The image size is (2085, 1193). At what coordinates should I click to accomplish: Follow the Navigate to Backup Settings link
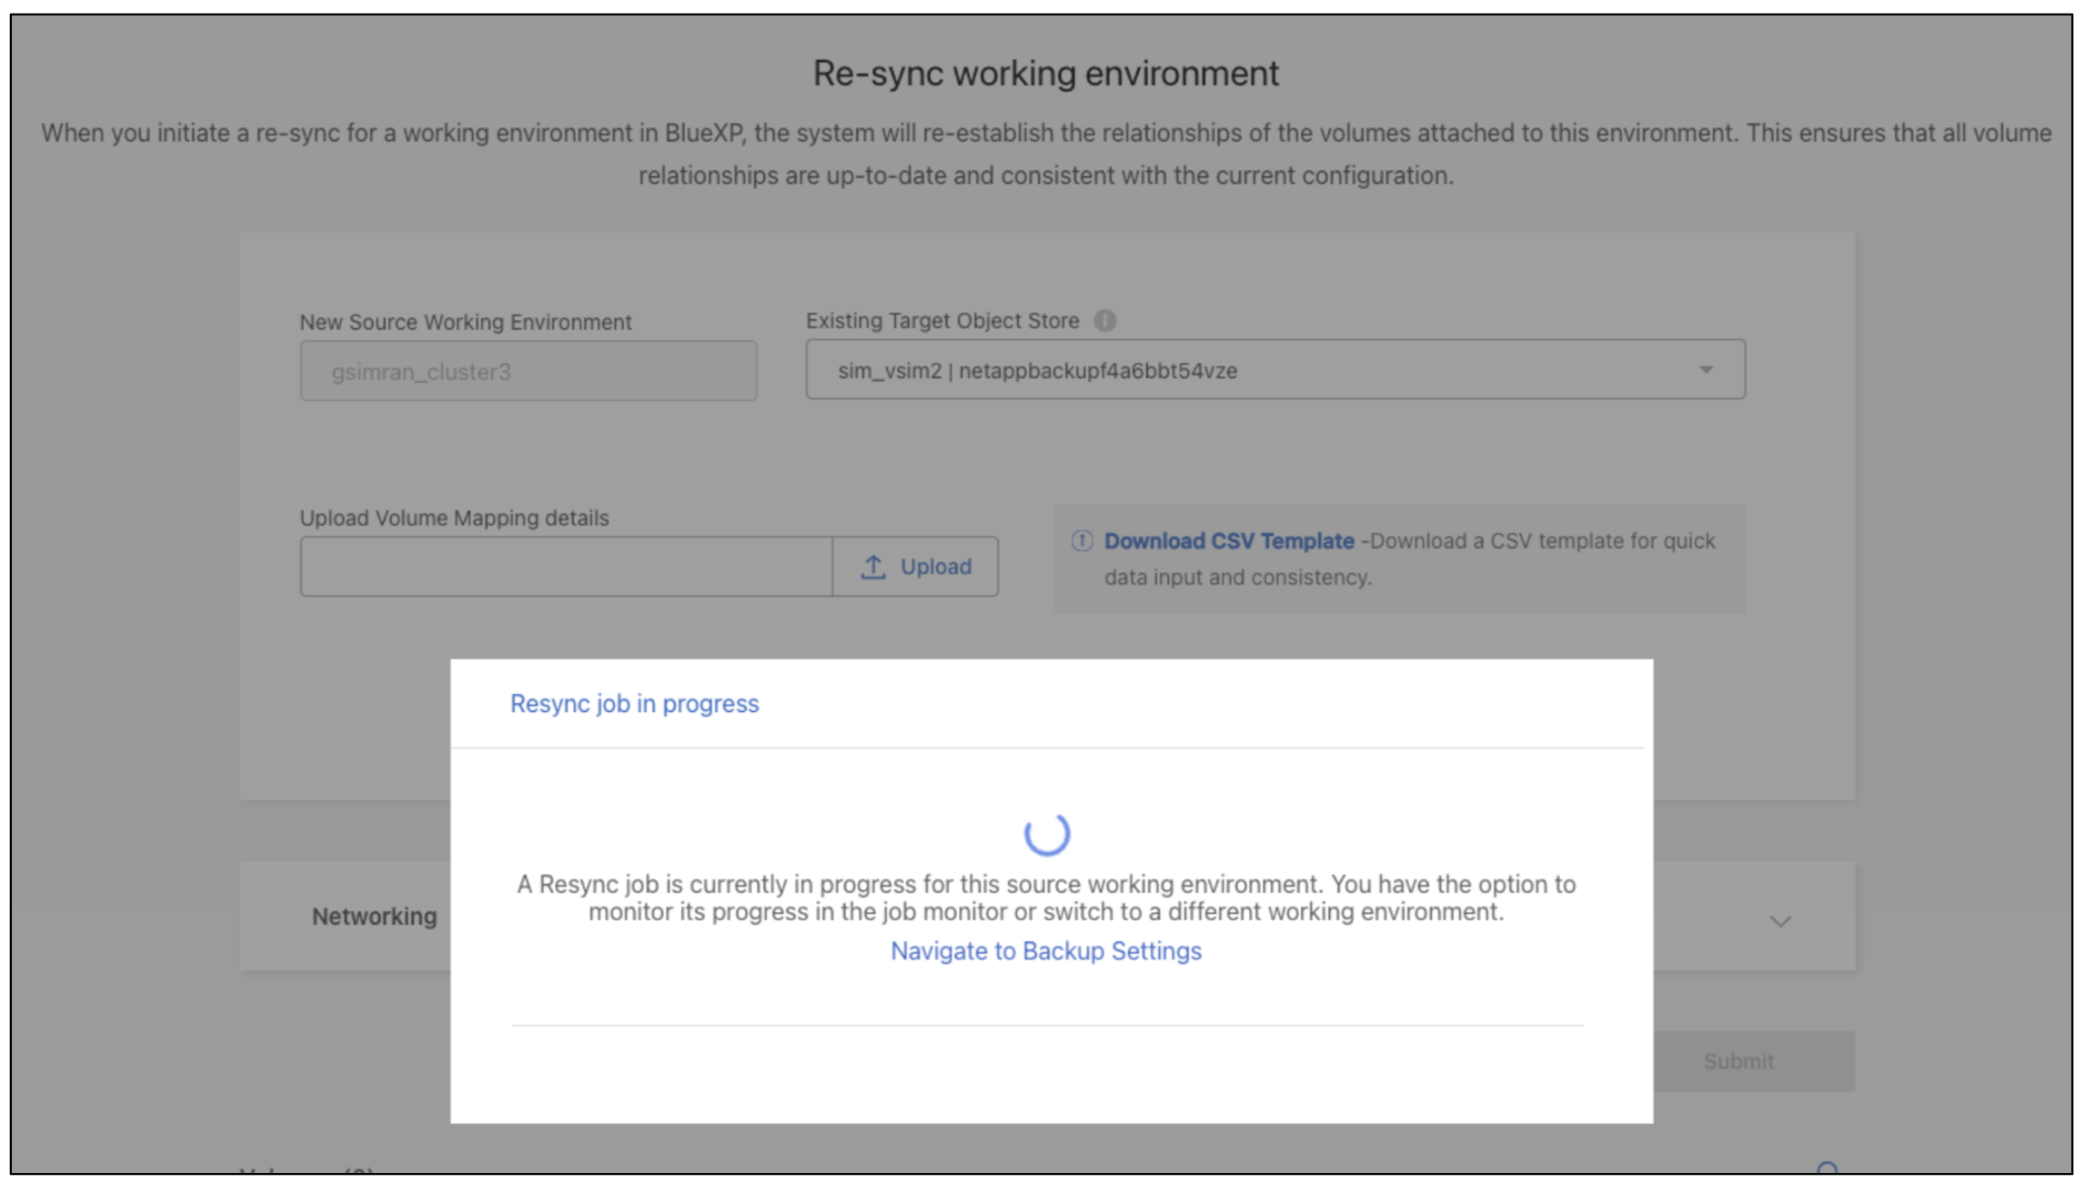point(1046,951)
